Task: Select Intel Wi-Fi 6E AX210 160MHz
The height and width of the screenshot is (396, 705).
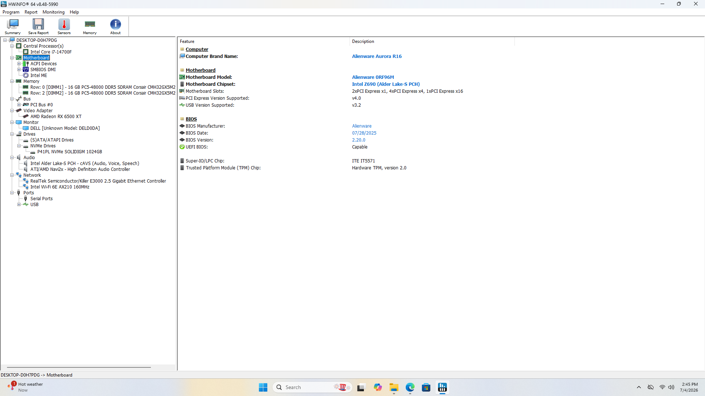Action: click(x=60, y=187)
